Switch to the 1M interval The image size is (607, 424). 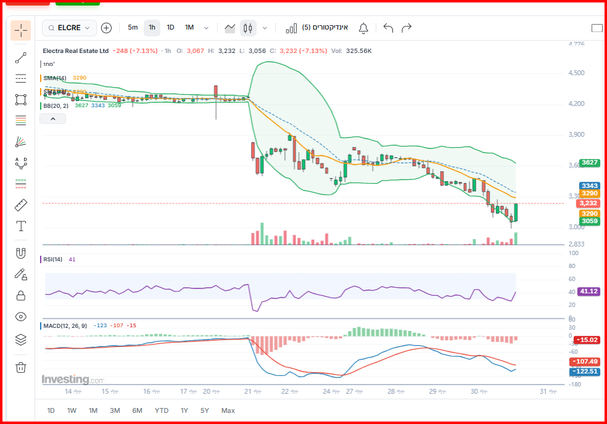189,28
